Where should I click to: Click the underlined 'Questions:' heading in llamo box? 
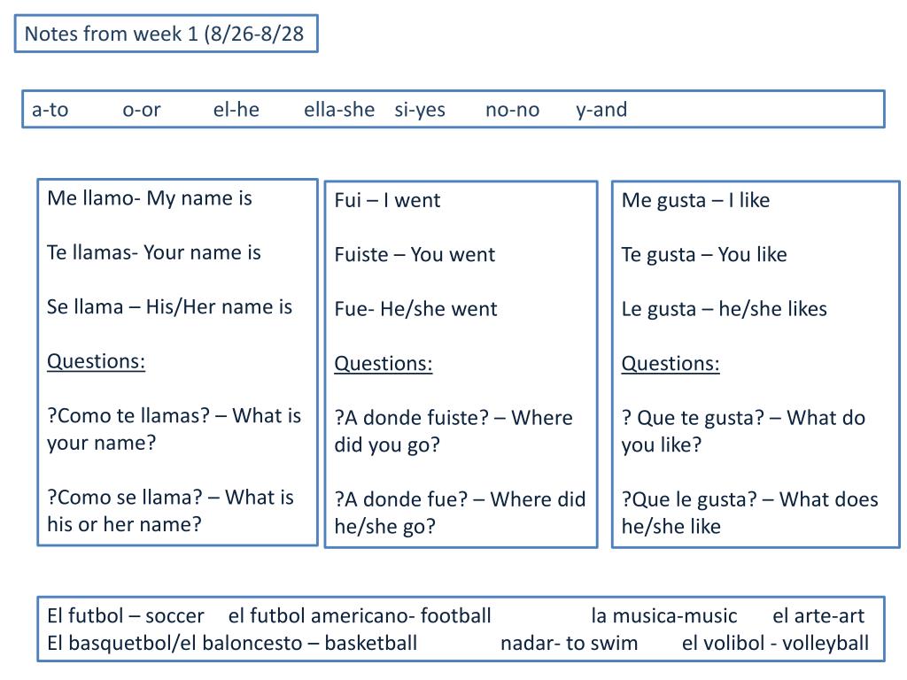point(96,361)
